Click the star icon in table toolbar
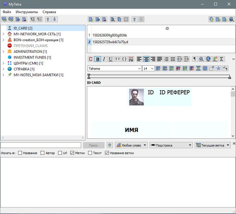Viewport: 236px width, 214px height. click(x=219, y=68)
